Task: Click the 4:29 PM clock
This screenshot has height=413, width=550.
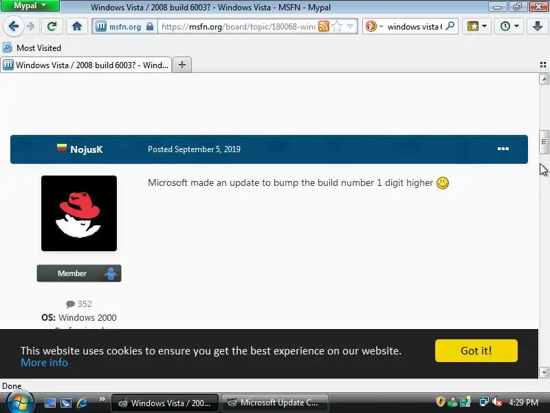Action: (x=523, y=403)
